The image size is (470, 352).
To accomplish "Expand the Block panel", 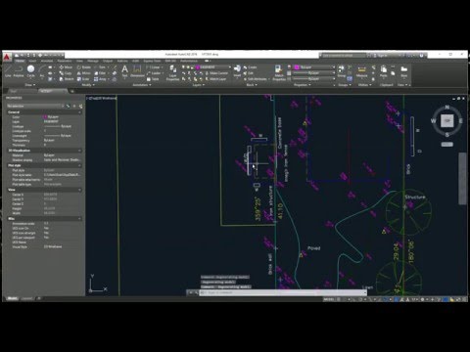I will tap(252, 85).
